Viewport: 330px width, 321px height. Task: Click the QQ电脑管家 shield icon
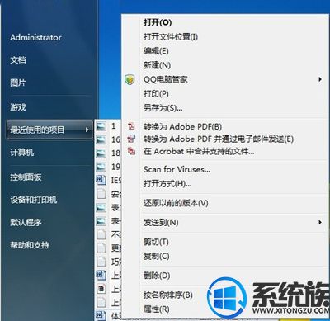130,79
